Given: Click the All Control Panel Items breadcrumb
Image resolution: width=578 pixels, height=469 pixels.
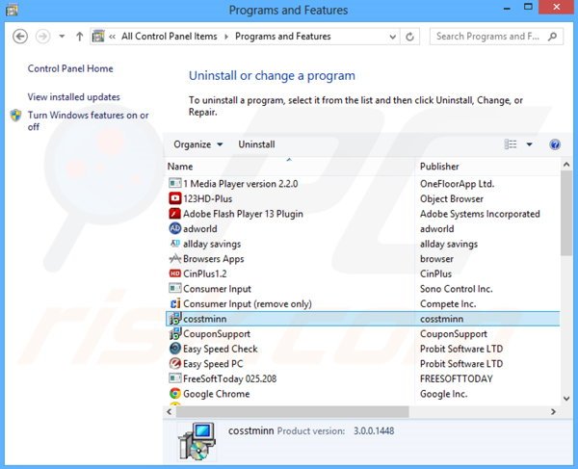Looking at the screenshot, I should pyautogui.click(x=170, y=36).
